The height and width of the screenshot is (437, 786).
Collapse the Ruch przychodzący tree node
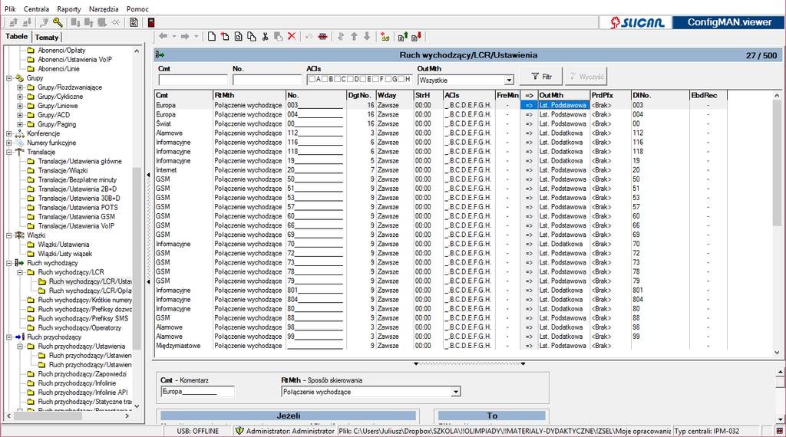click(9, 337)
